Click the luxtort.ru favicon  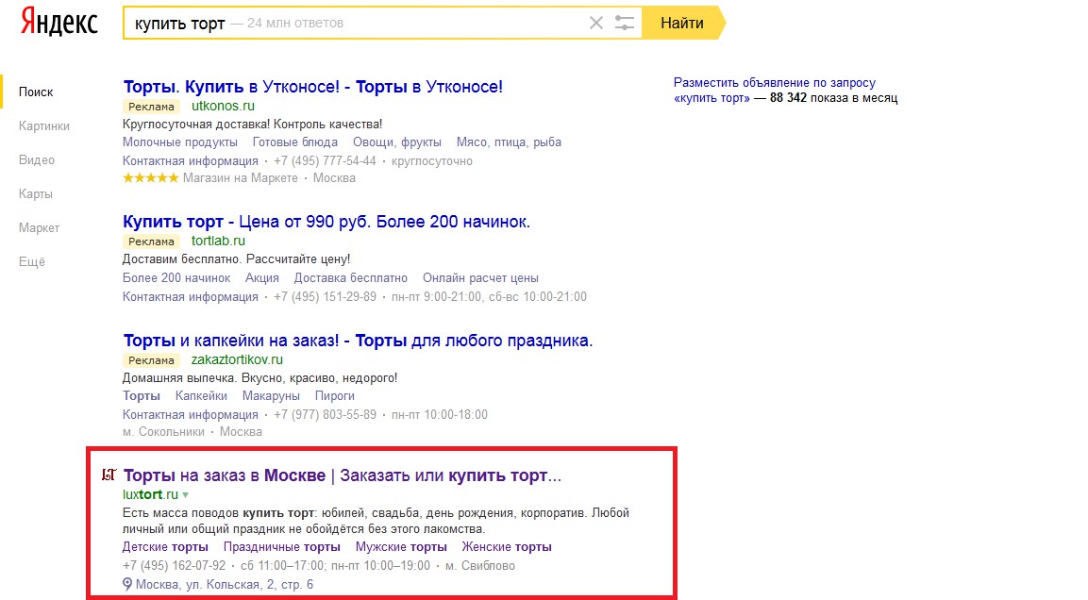(x=109, y=475)
